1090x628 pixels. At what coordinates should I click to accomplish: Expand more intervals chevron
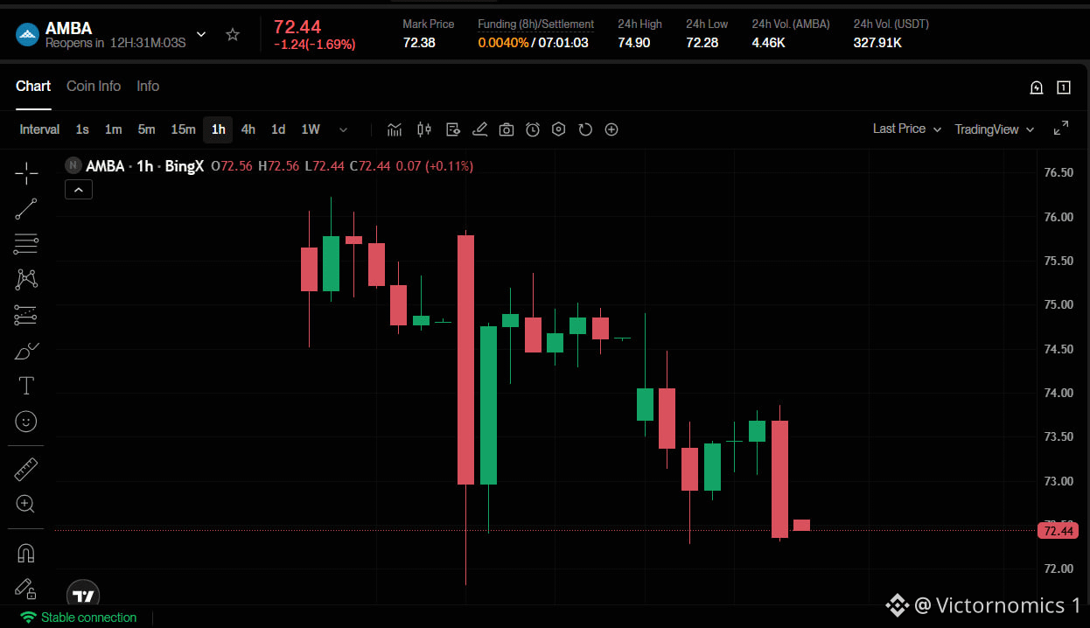tap(344, 129)
